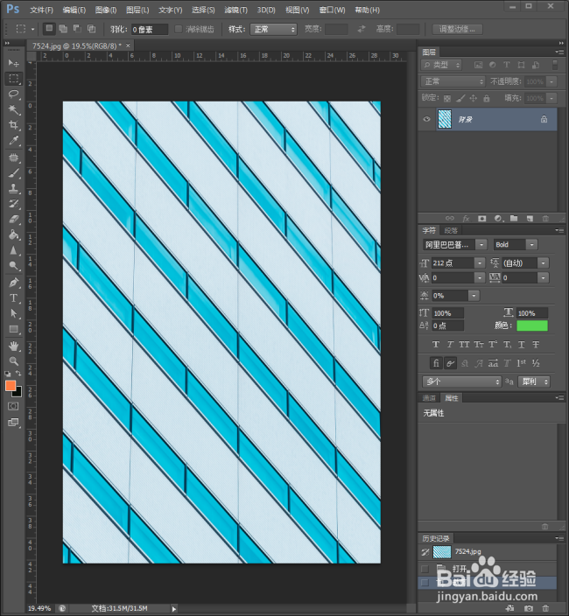Toggle Faux Bold in Character panel

(436, 345)
